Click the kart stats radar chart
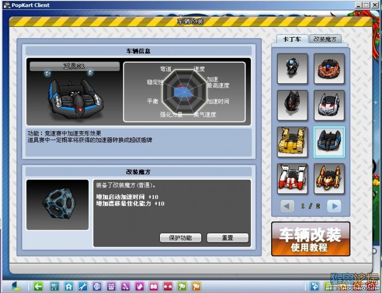The height and width of the screenshot is (293, 382). (x=184, y=92)
